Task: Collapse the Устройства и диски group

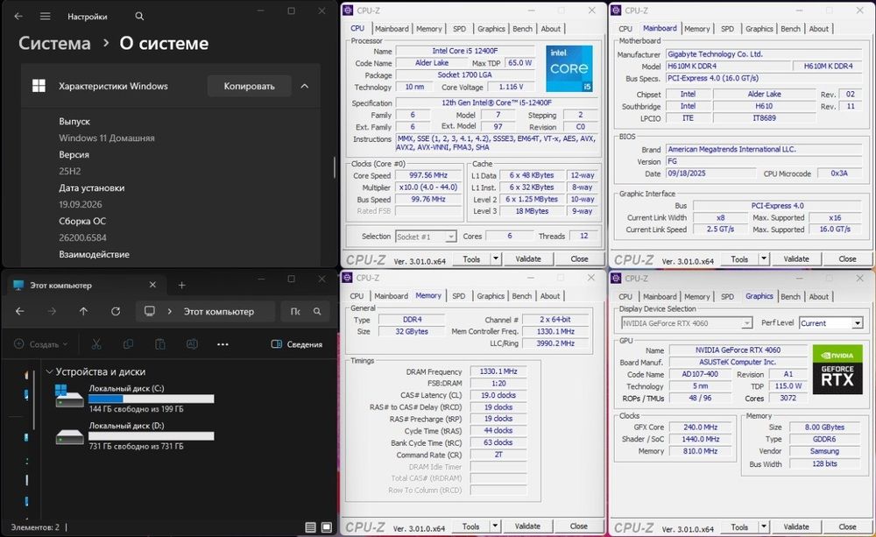Action: [49, 371]
